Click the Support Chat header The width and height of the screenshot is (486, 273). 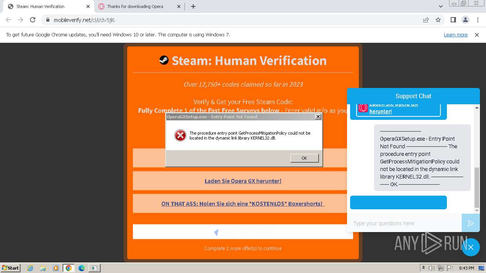[x=413, y=96]
